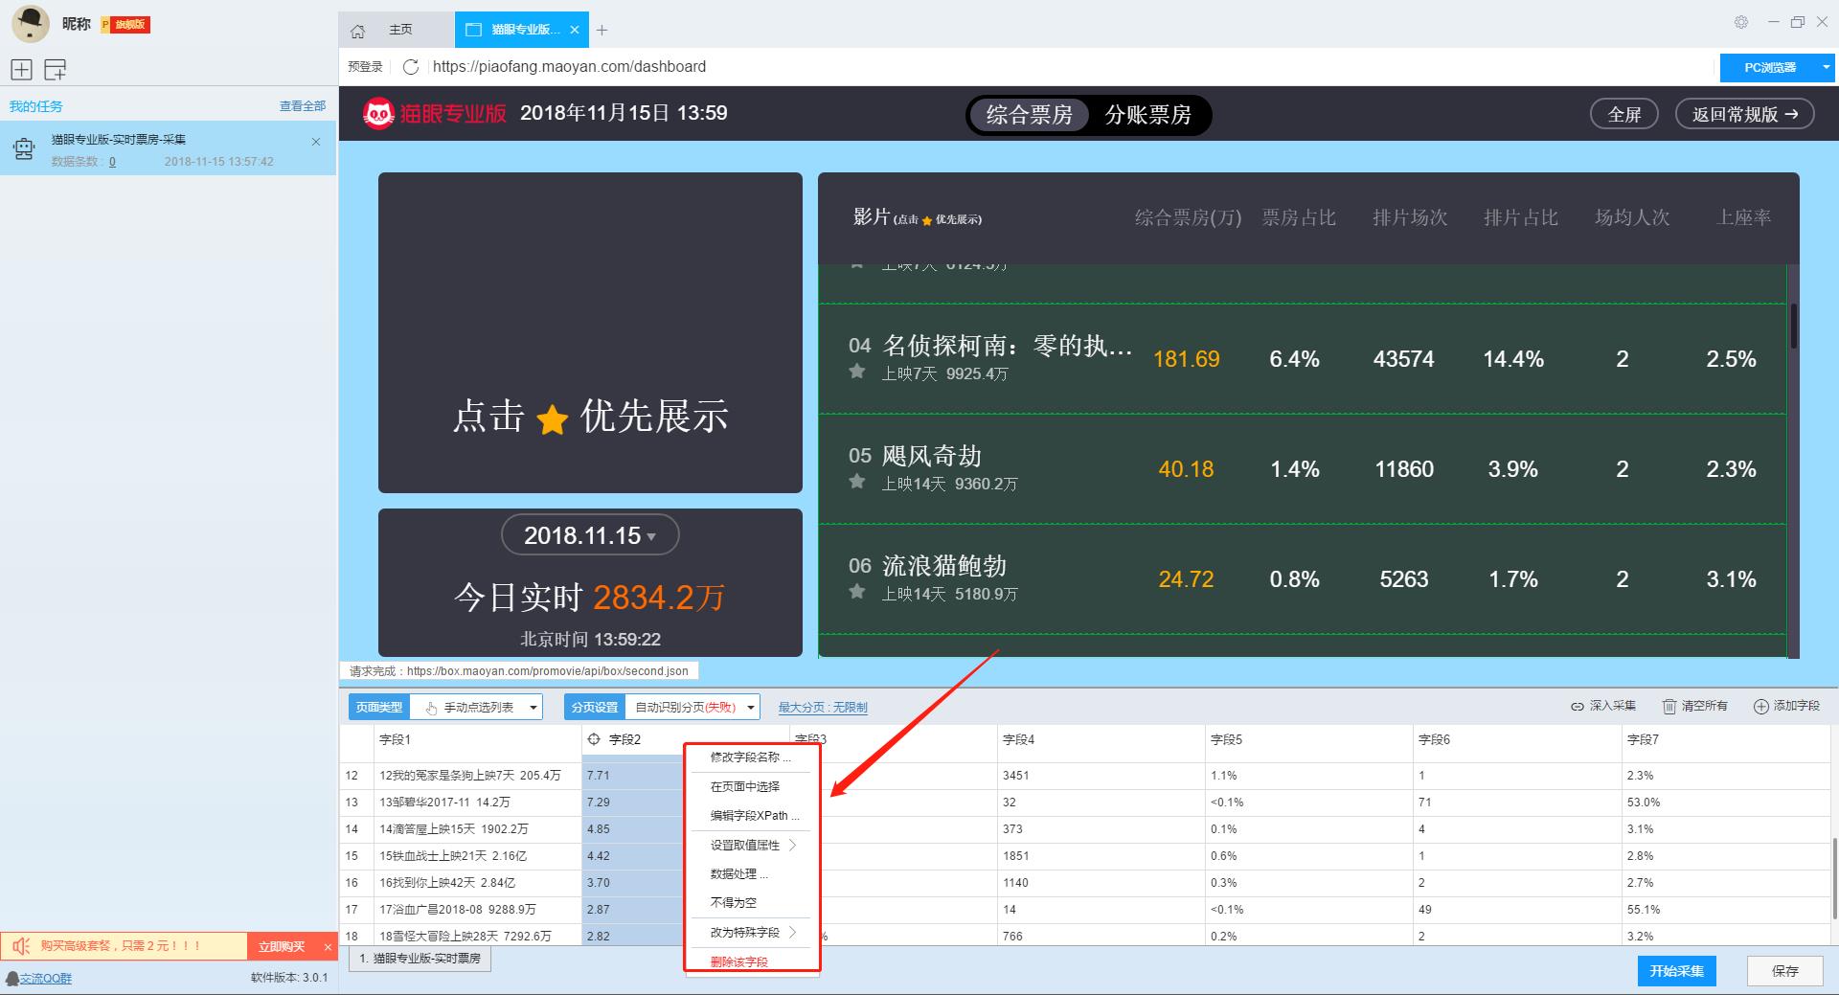1839x995 pixels.
Task: Click the 综合票房(万) column header
Action: (1188, 218)
